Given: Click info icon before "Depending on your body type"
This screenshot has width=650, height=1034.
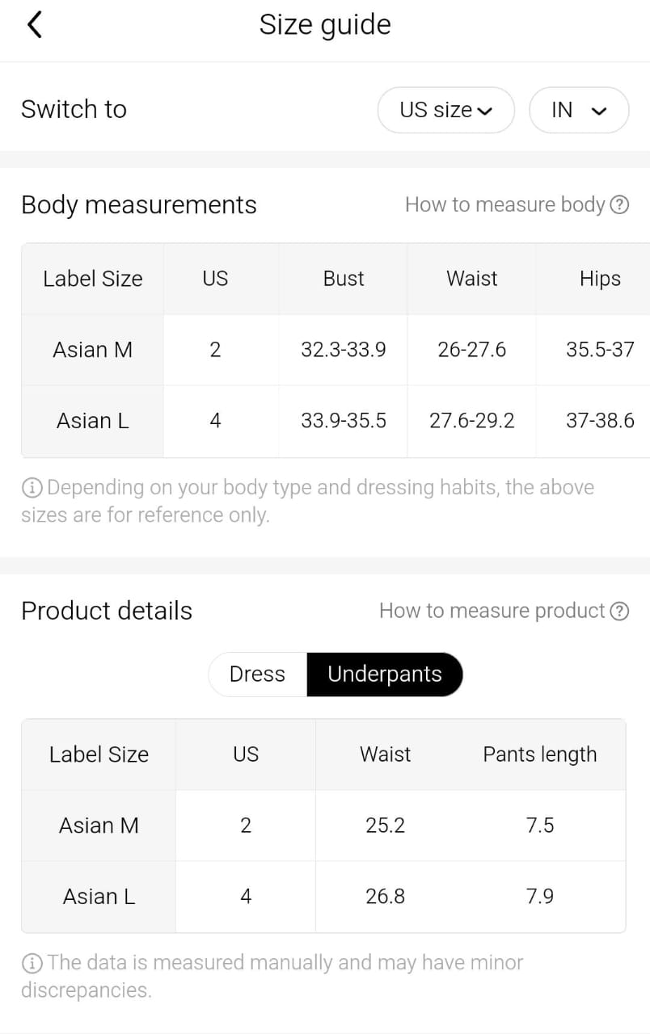Looking at the screenshot, I should pos(32,487).
